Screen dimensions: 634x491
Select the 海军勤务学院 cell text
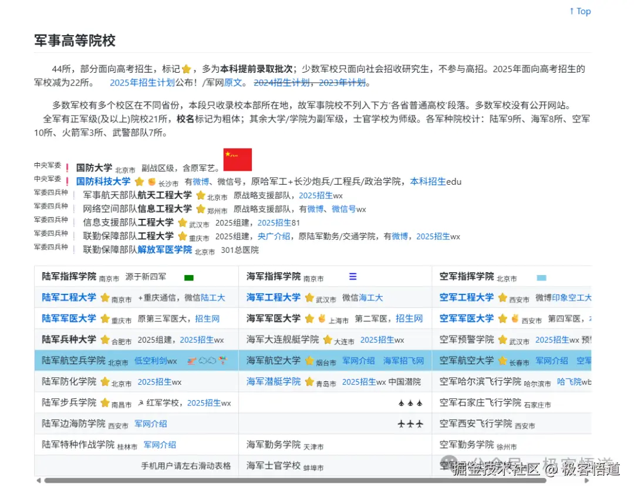click(x=274, y=445)
